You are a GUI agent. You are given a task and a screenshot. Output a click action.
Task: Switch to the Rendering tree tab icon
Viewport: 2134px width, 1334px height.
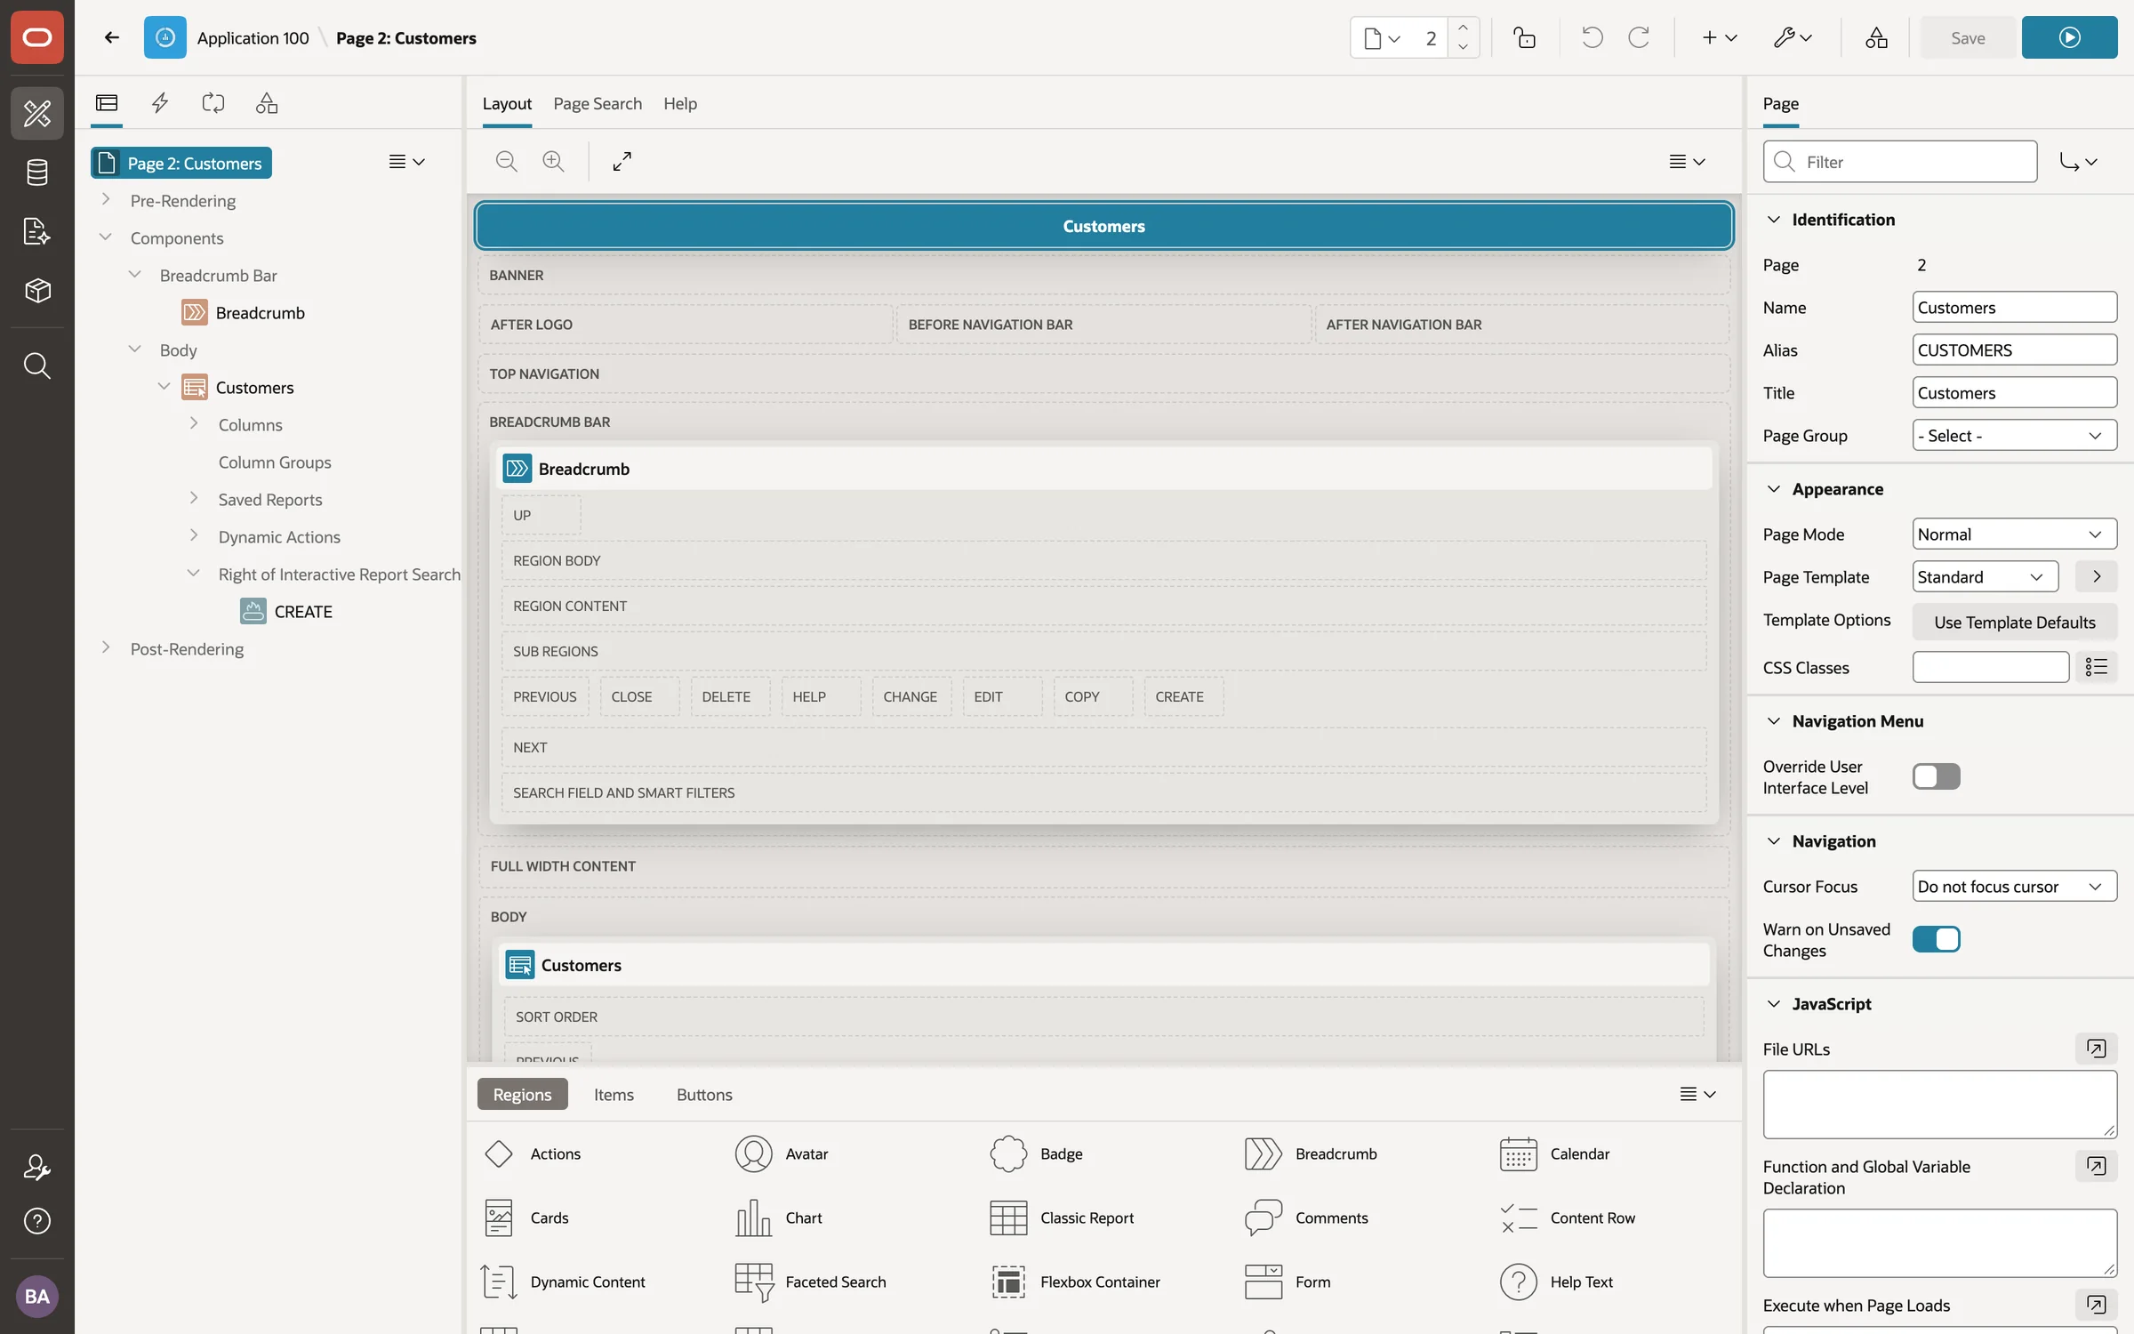pos(107,103)
